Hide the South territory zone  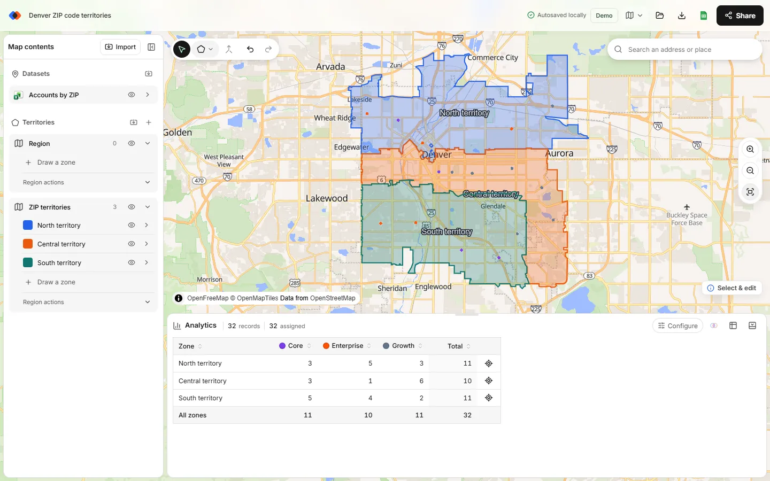pyautogui.click(x=132, y=262)
